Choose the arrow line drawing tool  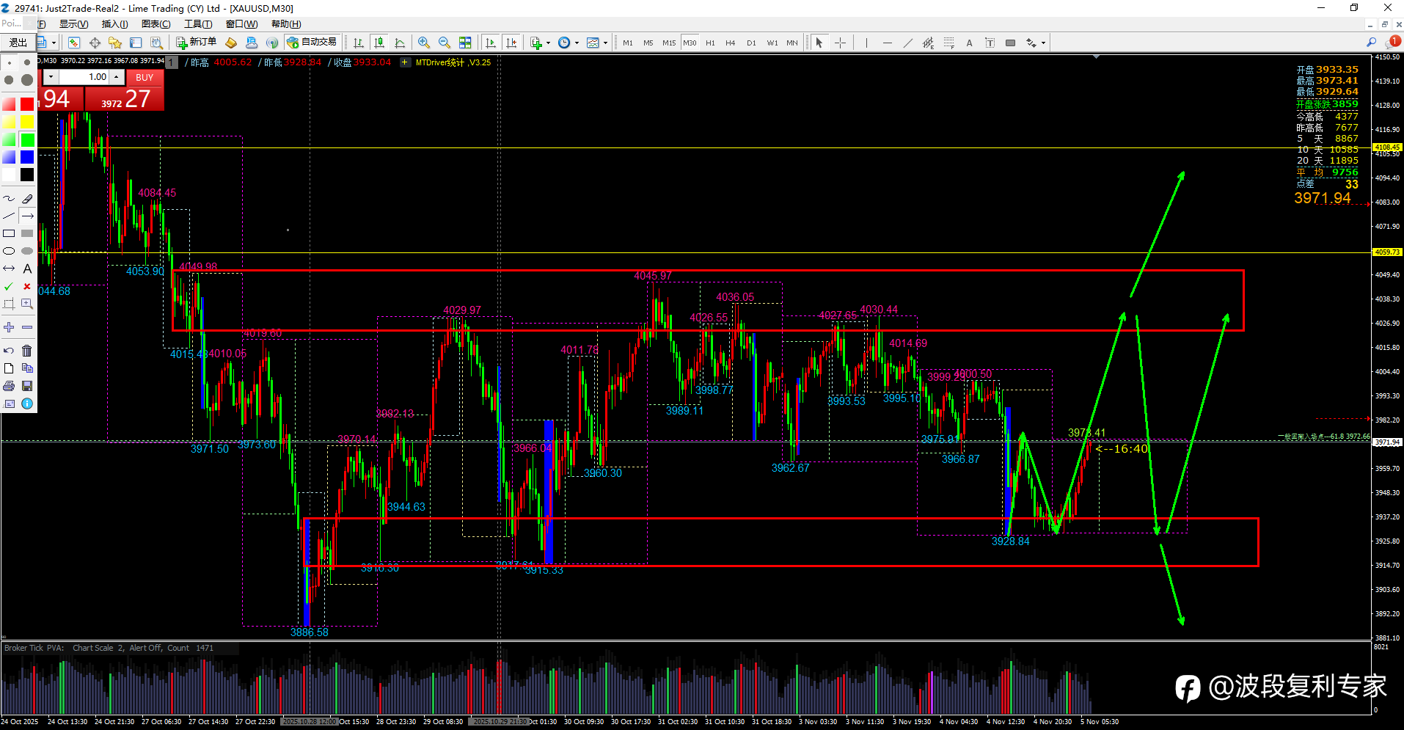[x=27, y=216]
